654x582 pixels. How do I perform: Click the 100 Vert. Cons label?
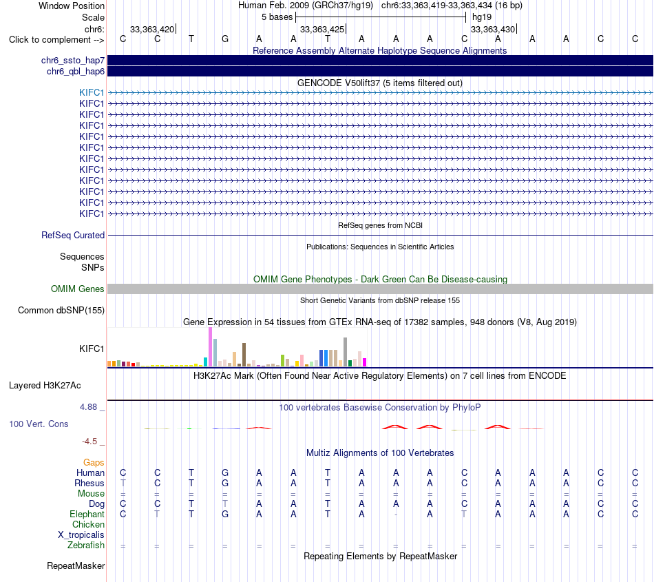coord(39,424)
